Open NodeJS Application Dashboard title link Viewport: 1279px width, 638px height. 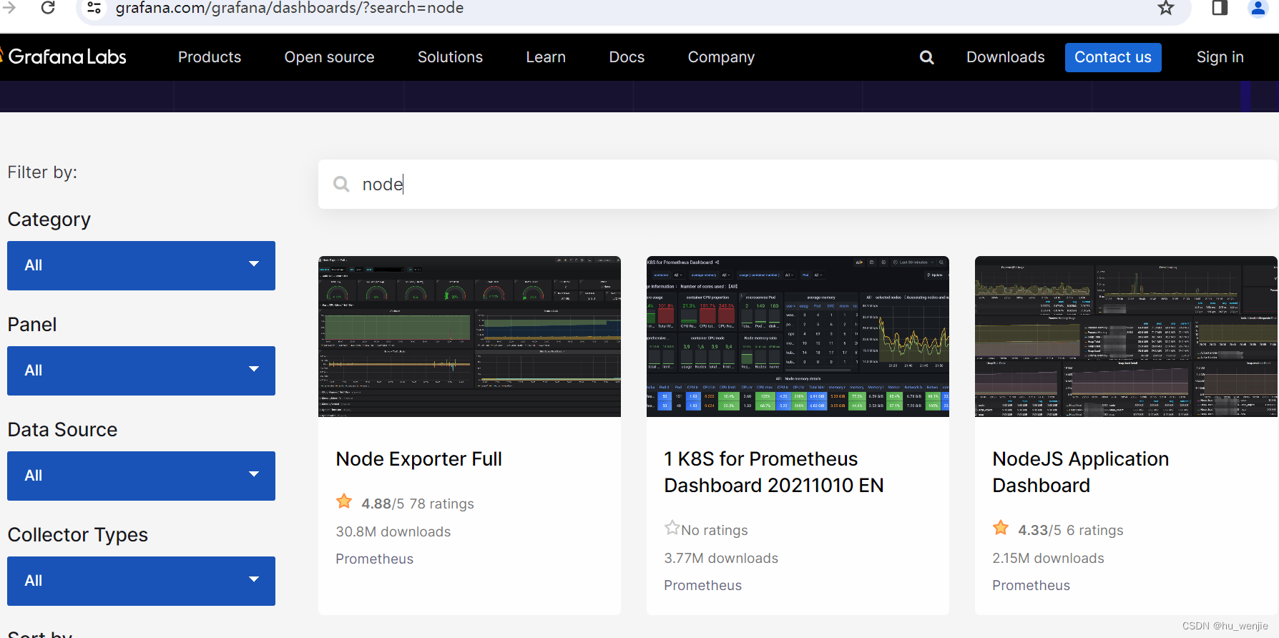[1080, 472]
